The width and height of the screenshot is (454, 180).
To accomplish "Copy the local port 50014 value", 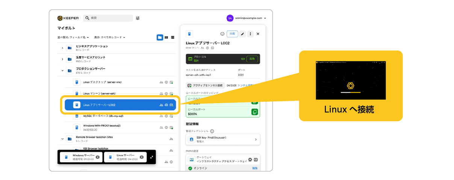I will (254, 112).
